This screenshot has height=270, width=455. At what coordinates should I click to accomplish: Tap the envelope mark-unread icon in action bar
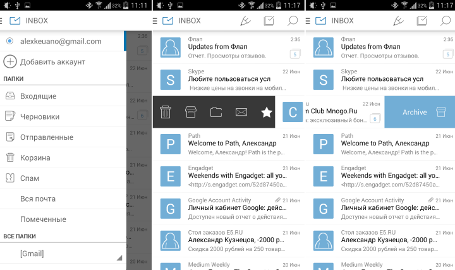pyautogui.click(x=241, y=113)
